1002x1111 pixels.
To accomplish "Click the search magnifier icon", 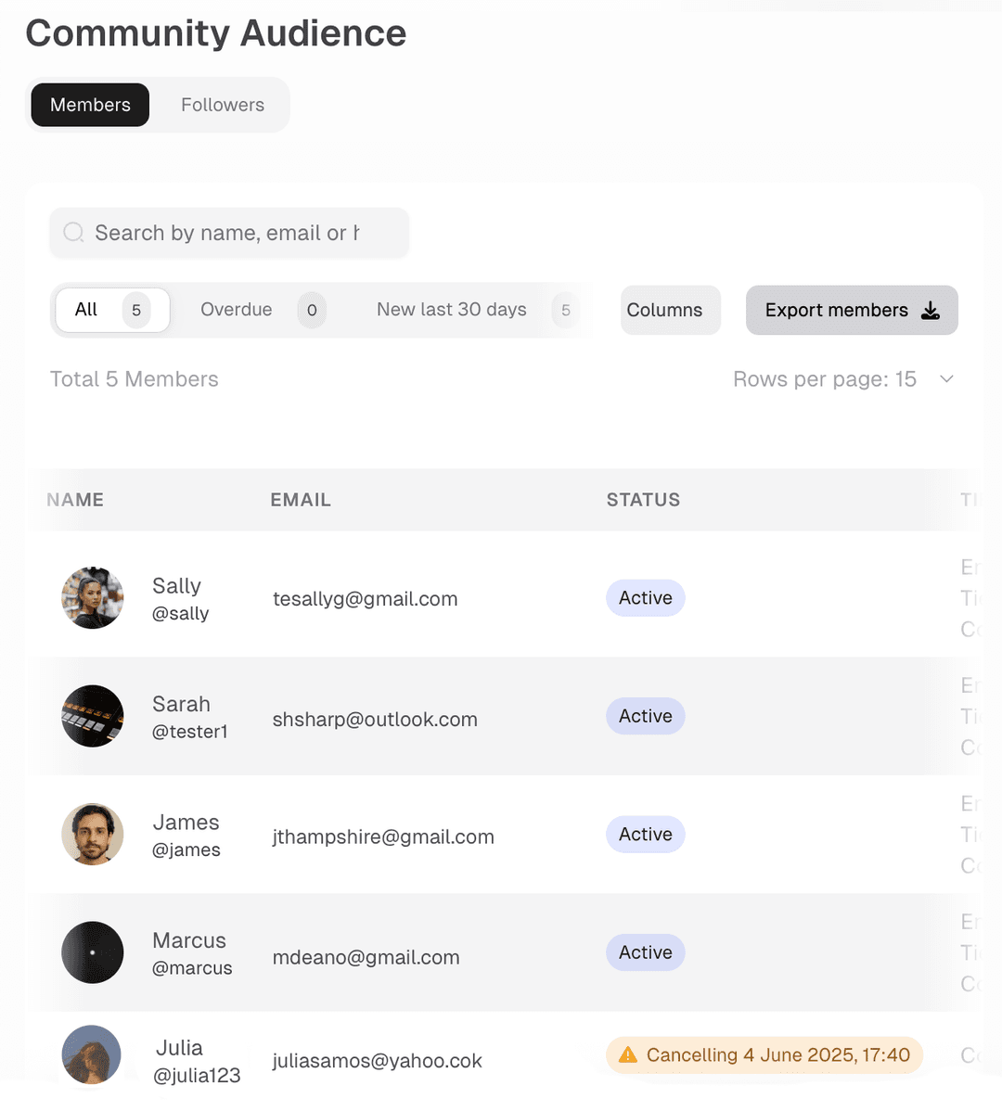I will coord(73,233).
